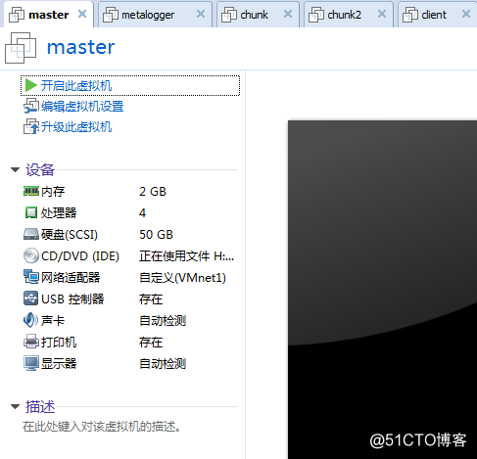Click the memory (内存) icon

[x=31, y=191]
